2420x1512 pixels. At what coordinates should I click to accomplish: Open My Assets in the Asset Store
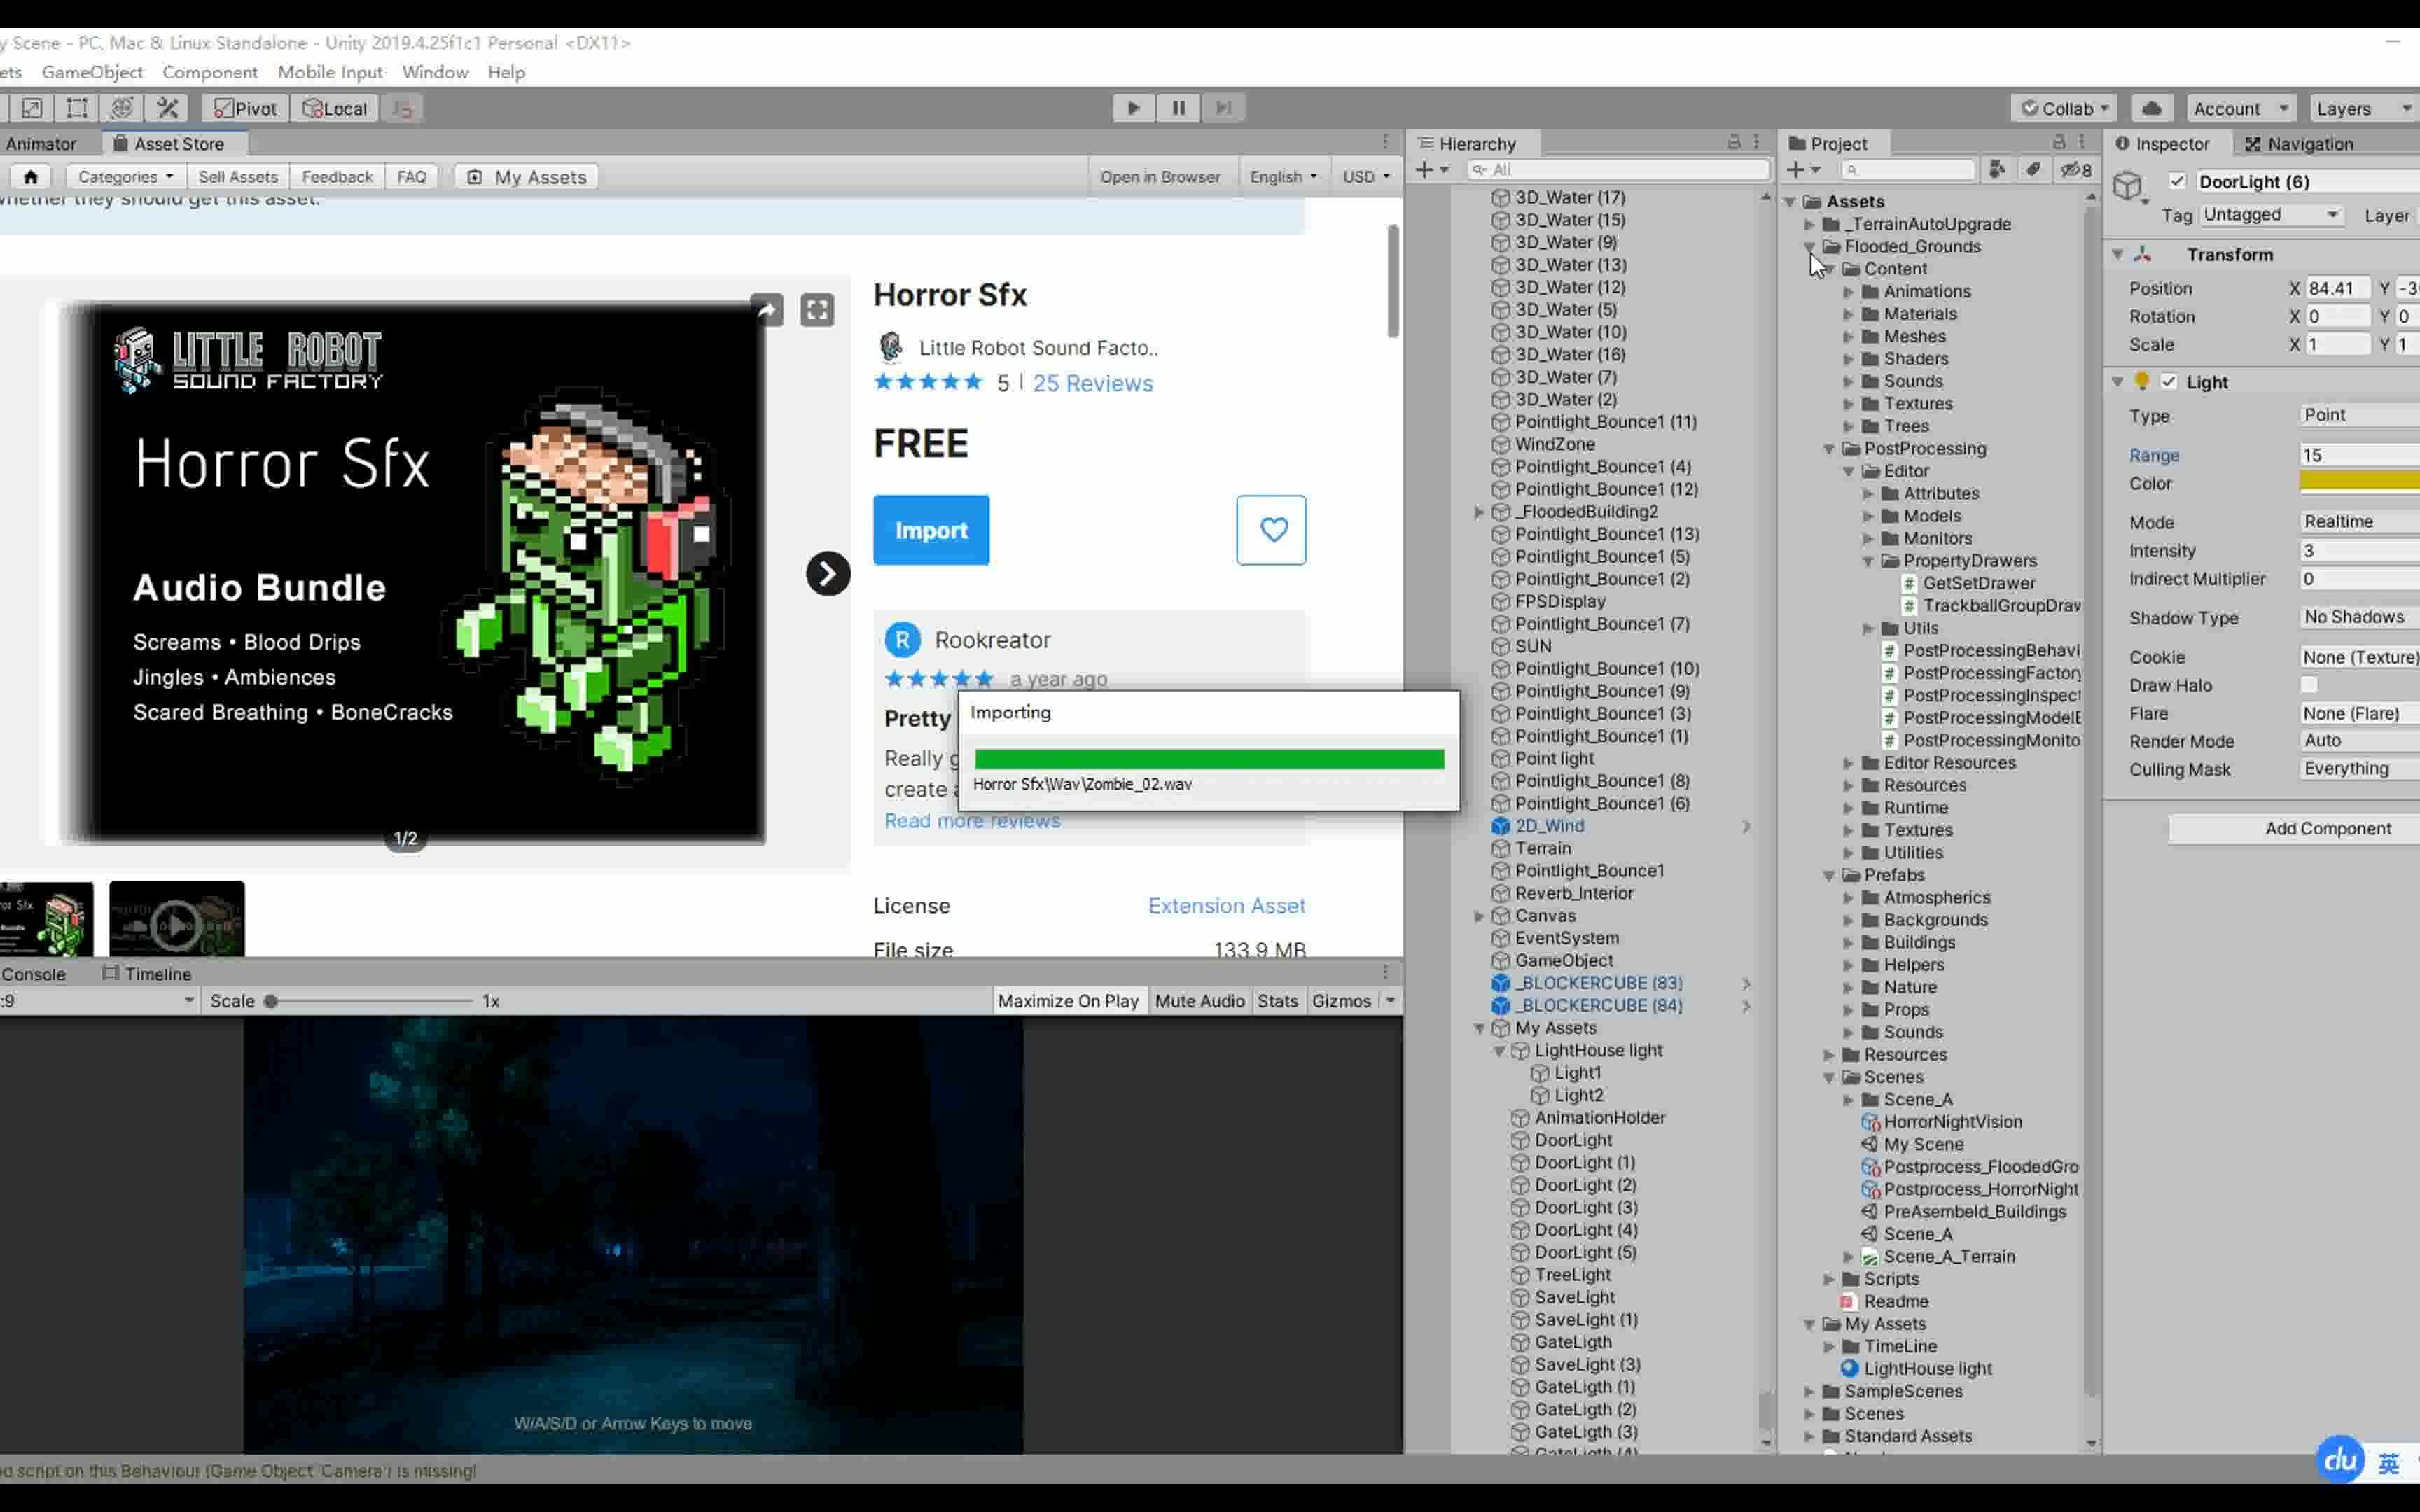pyautogui.click(x=526, y=176)
